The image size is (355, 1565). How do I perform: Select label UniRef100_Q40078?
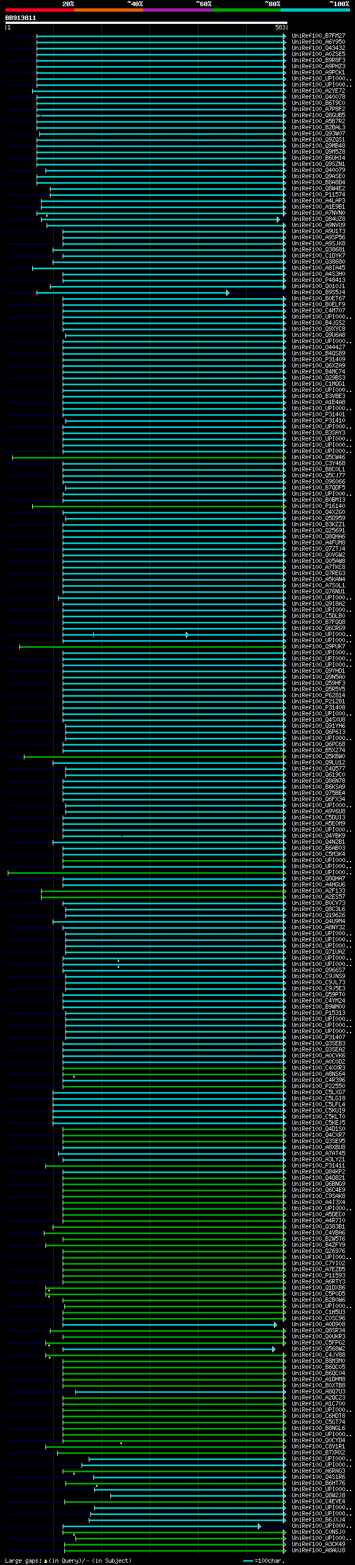point(318,97)
